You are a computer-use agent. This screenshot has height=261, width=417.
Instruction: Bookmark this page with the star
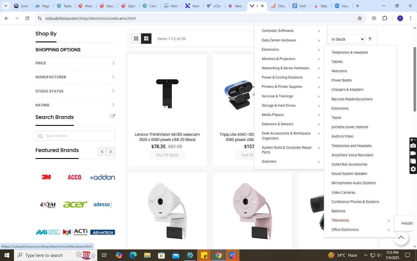[360, 18]
